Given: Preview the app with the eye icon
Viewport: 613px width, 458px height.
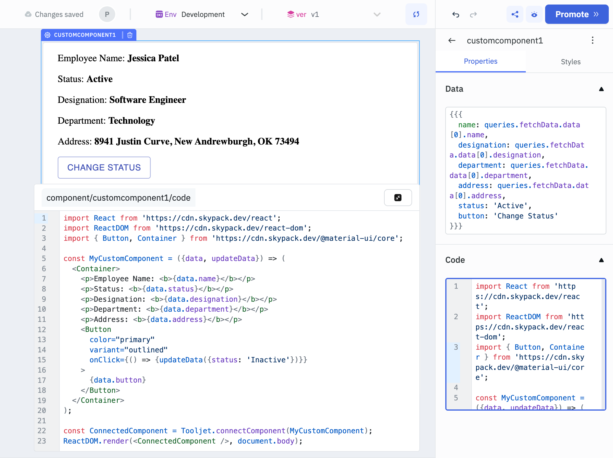Looking at the screenshot, I should click(534, 14).
